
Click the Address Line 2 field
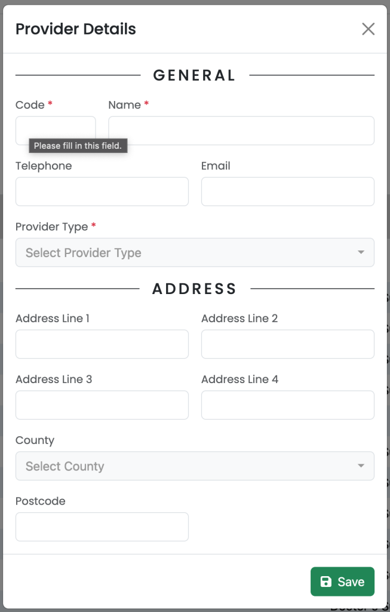pyautogui.click(x=288, y=344)
